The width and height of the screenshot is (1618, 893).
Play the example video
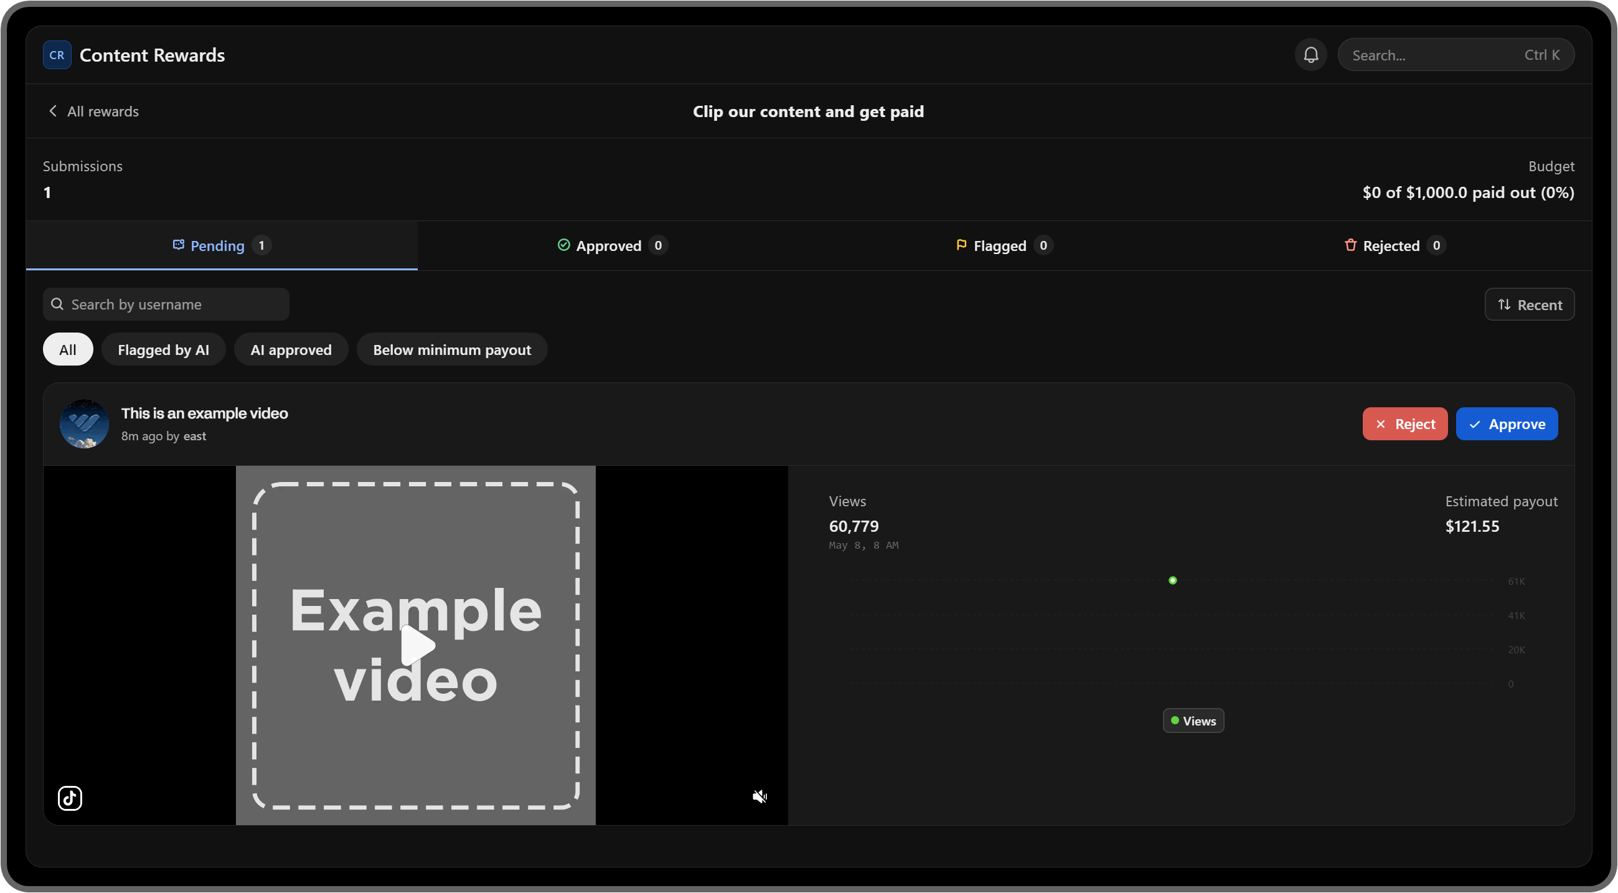416,645
